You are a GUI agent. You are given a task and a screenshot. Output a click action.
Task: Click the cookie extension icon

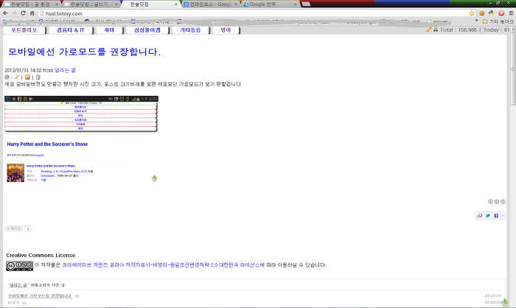(x=482, y=13)
